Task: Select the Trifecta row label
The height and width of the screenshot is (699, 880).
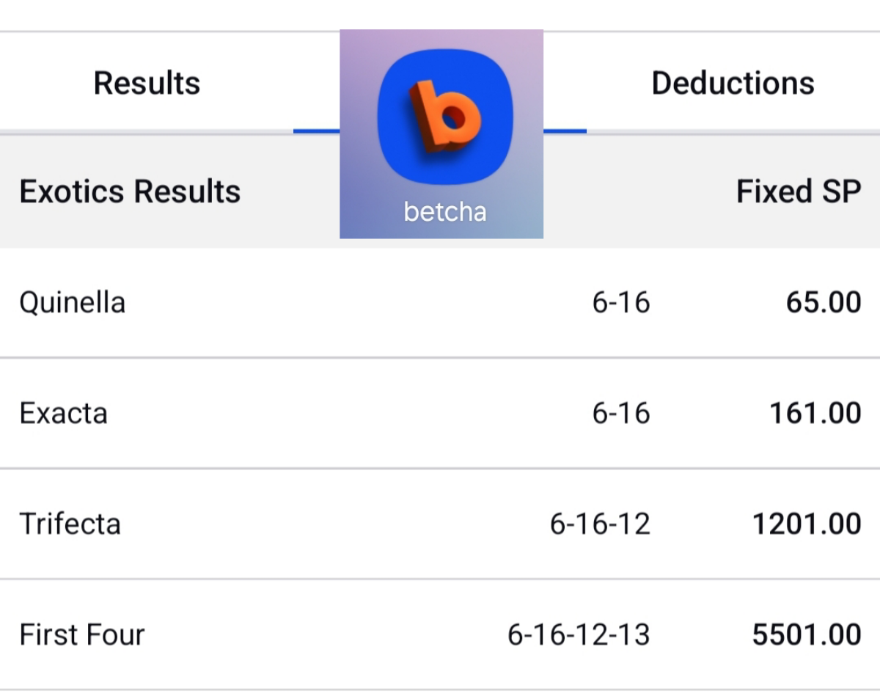Action: click(x=70, y=524)
